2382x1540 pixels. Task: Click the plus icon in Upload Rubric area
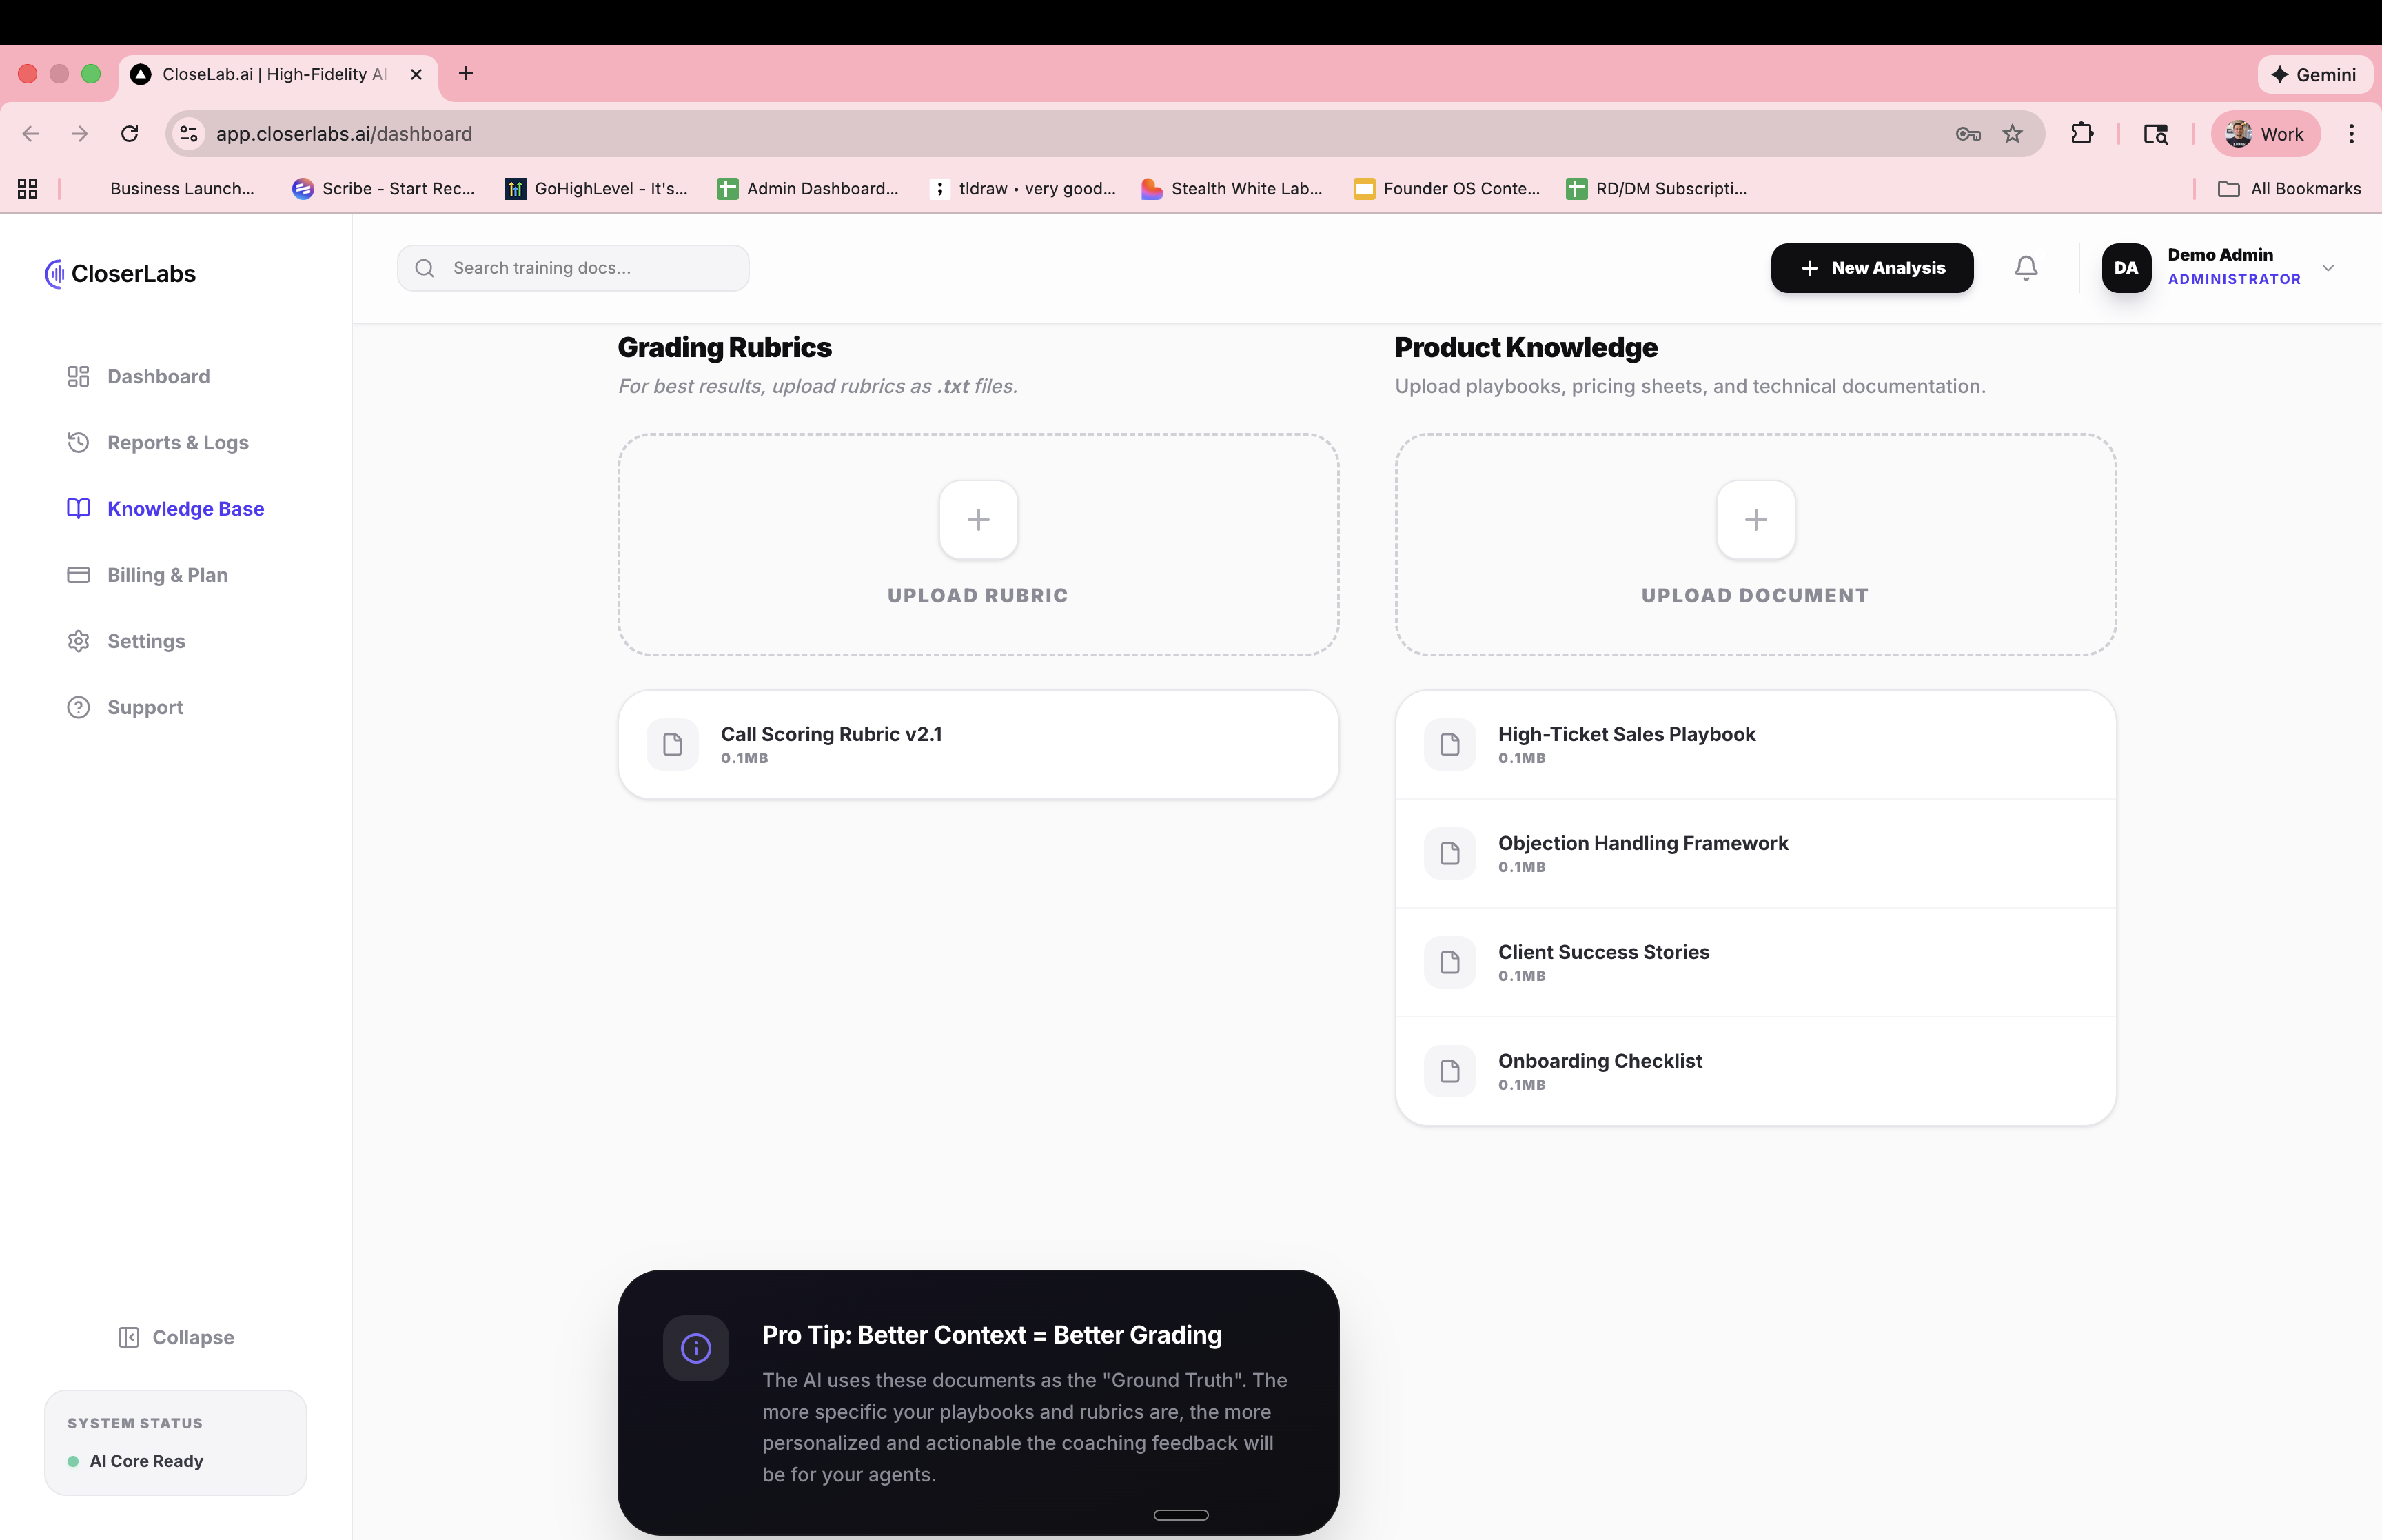[977, 519]
